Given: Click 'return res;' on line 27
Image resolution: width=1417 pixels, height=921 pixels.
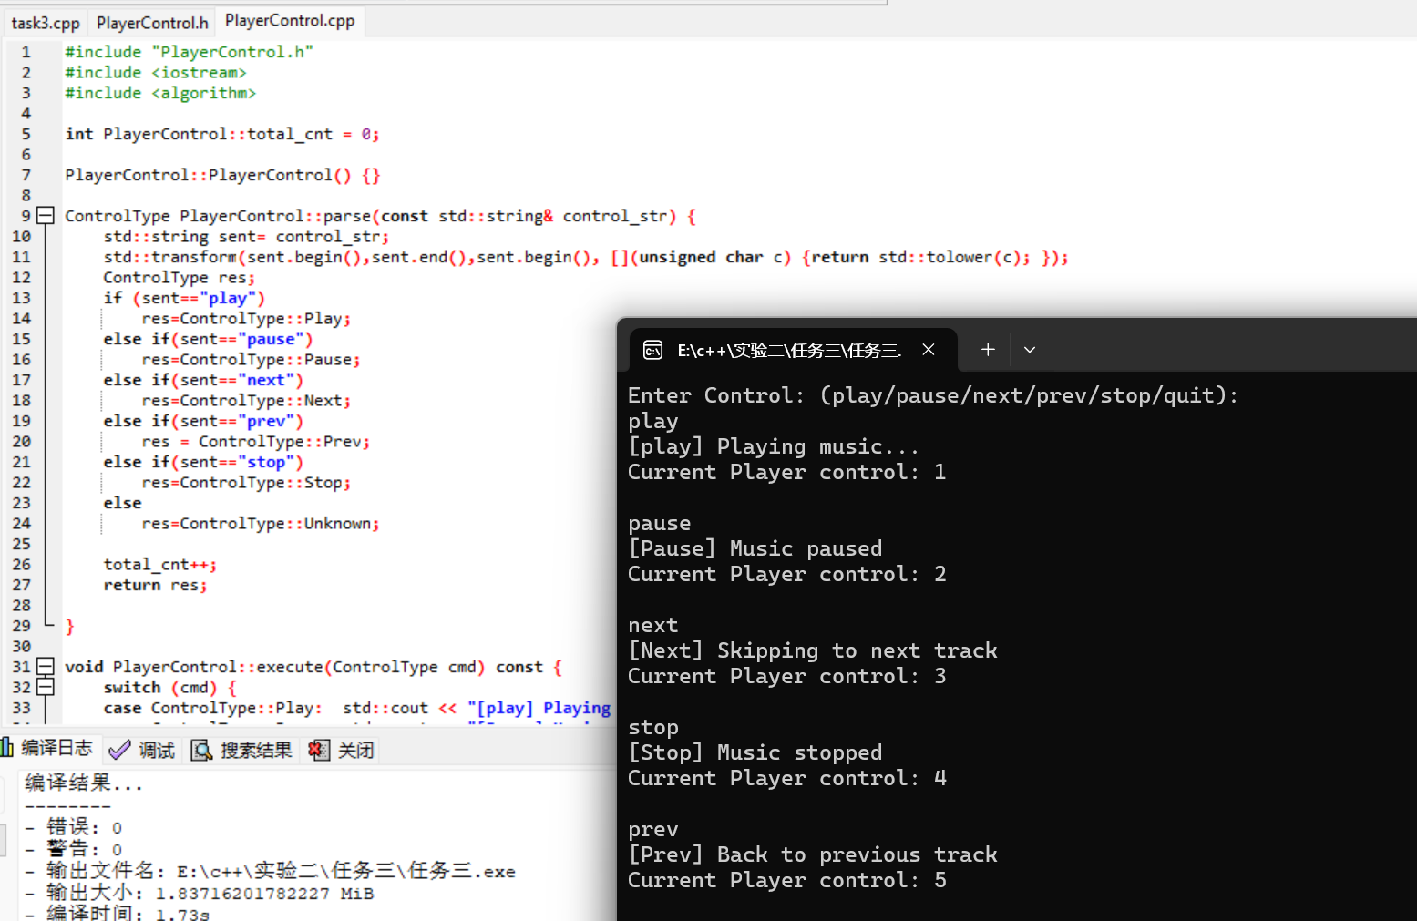Looking at the screenshot, I should (155, 585).
